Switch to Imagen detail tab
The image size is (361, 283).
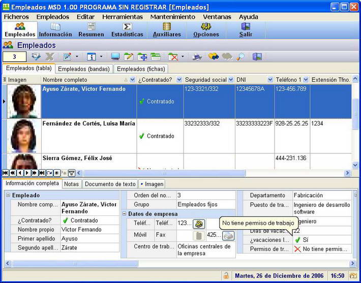pyautogui.click(x=152, y=184)
